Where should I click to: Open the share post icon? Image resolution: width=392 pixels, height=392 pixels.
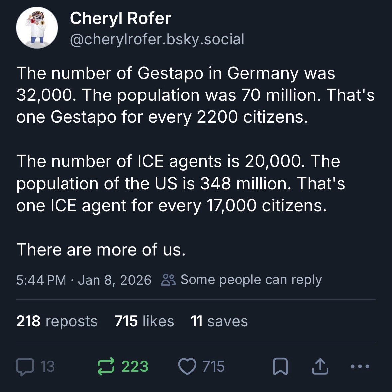[x=320, y=367]
